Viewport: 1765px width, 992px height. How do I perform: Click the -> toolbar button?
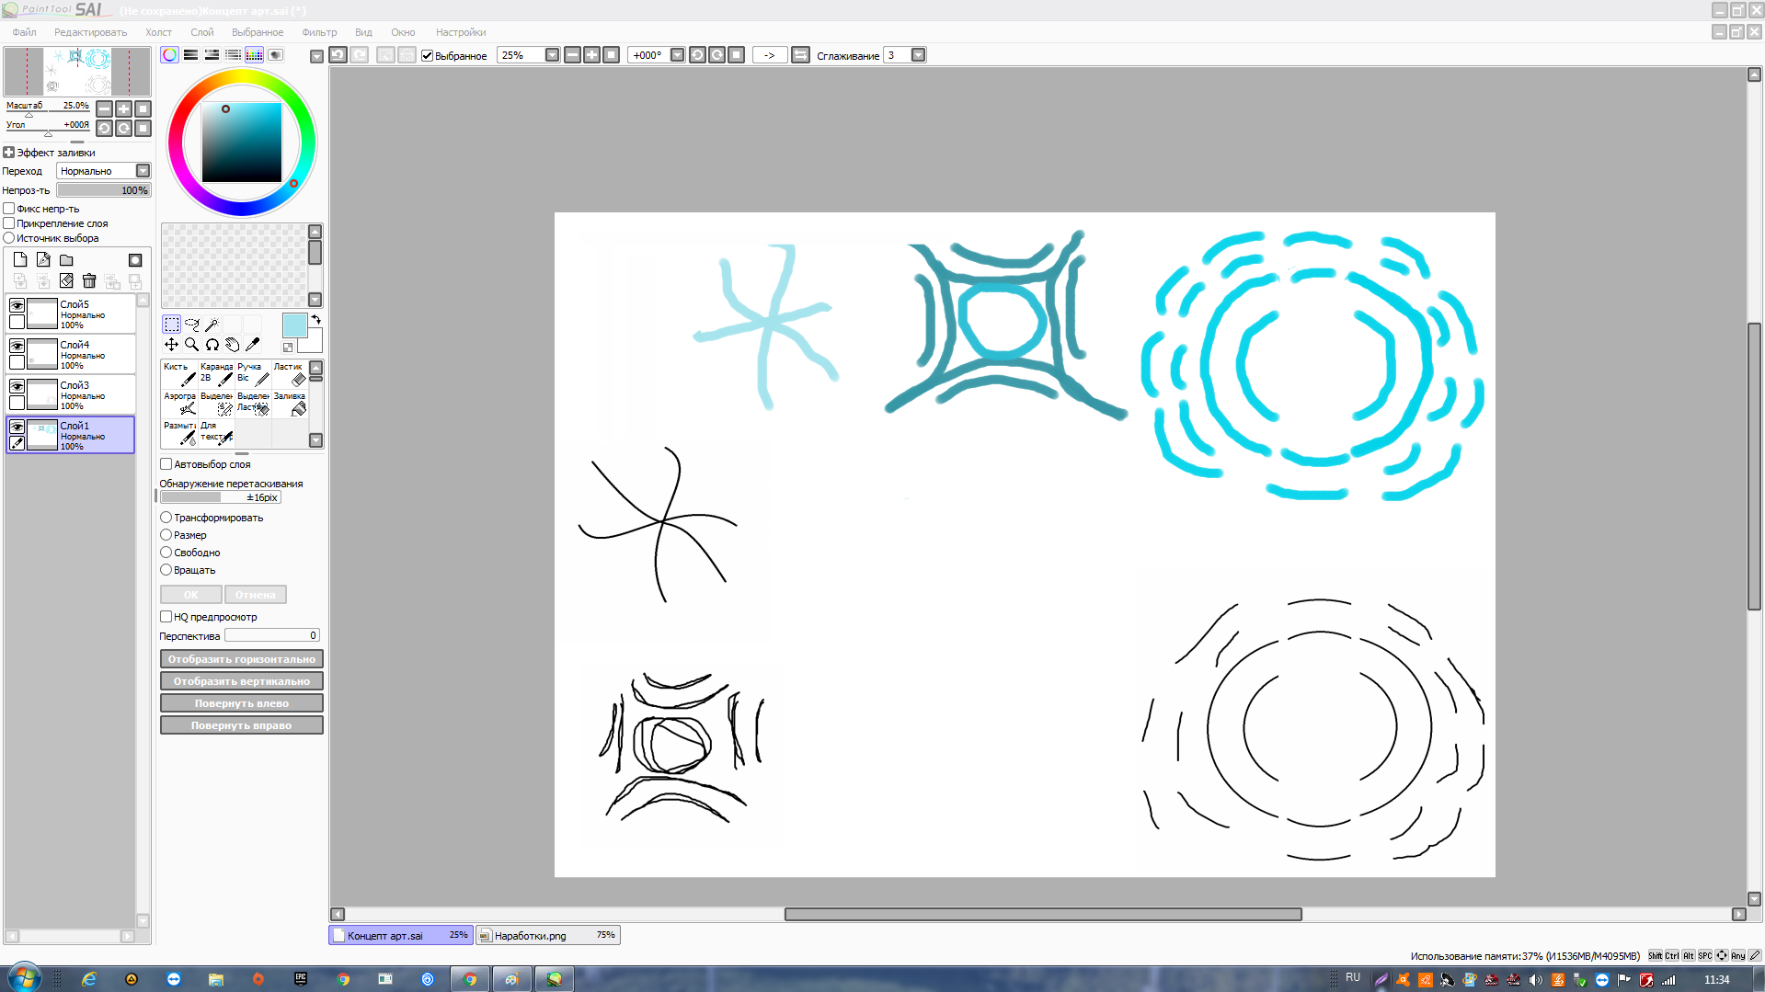pyautogui.click(x=770, y=55)
